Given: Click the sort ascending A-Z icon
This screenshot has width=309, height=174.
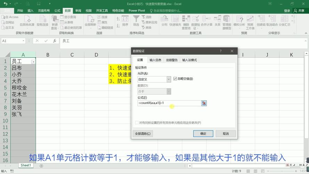Looking at the screenshot, I should [118, 19].
